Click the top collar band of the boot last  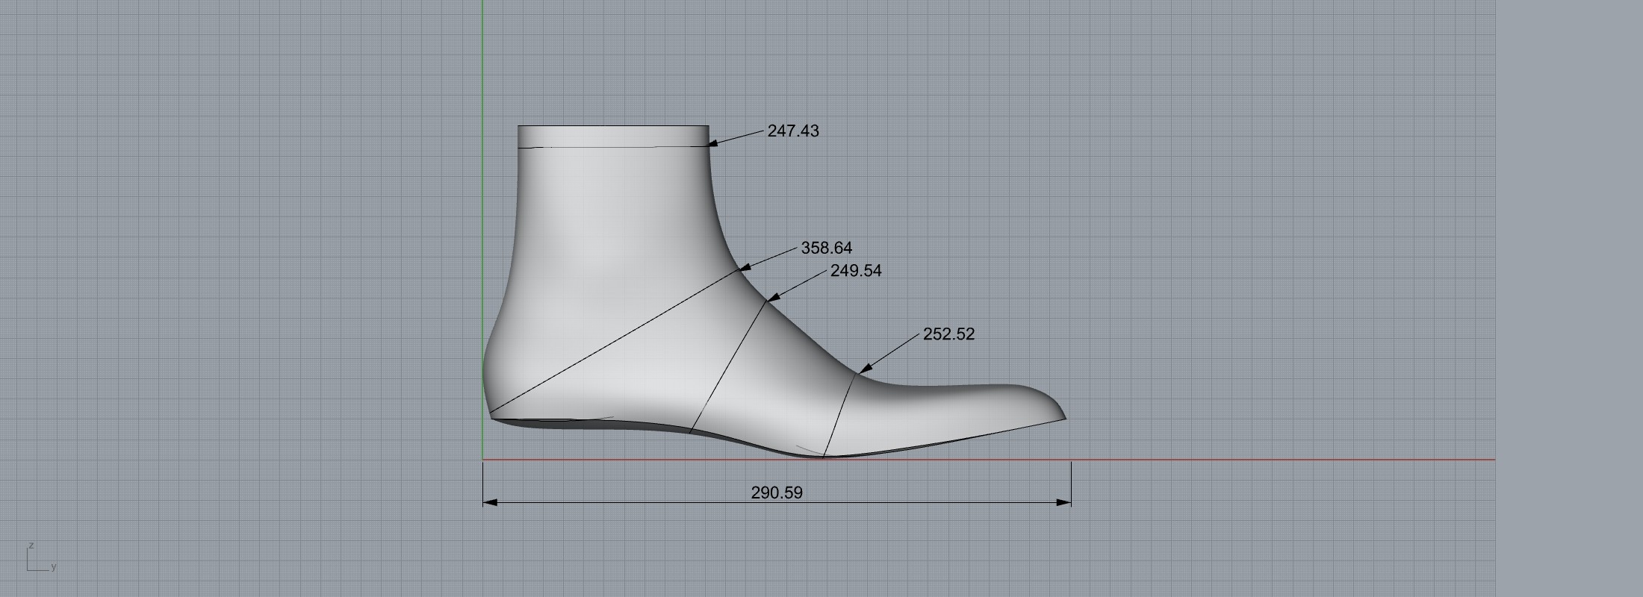click(612, 136)
